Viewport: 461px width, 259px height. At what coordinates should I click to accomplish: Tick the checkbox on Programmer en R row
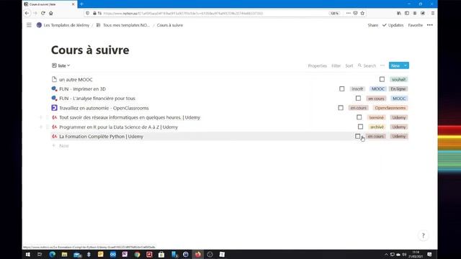[x=360, y=127]
